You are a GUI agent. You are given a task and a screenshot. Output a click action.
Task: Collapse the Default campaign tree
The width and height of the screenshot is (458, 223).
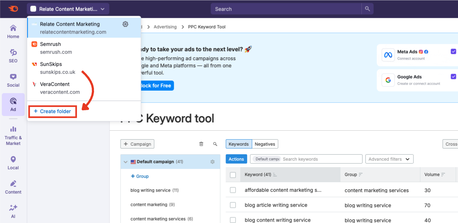(x=126, y=161)
